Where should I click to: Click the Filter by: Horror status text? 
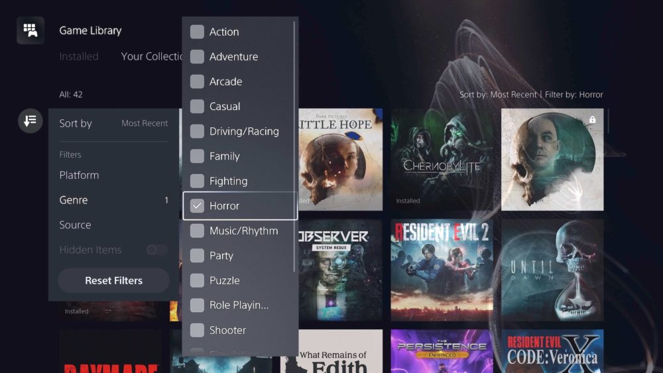point(573,95)
